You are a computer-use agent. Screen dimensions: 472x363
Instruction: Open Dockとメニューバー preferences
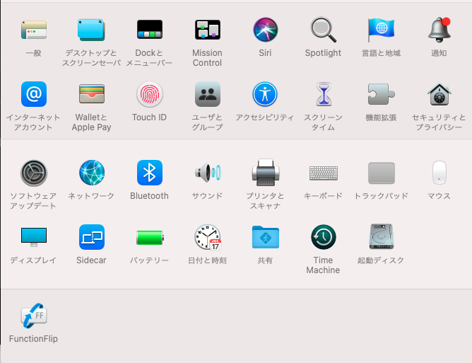point(150,30)
